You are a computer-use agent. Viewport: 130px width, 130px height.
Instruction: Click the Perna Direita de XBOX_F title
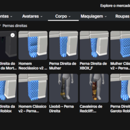tap(93, 66)
